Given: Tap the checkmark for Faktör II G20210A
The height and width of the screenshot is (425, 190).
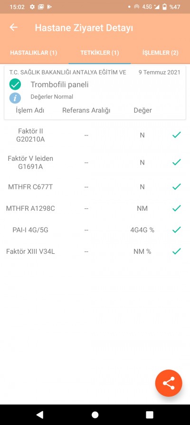Looking at the screenshot, I should click(177, 135).
